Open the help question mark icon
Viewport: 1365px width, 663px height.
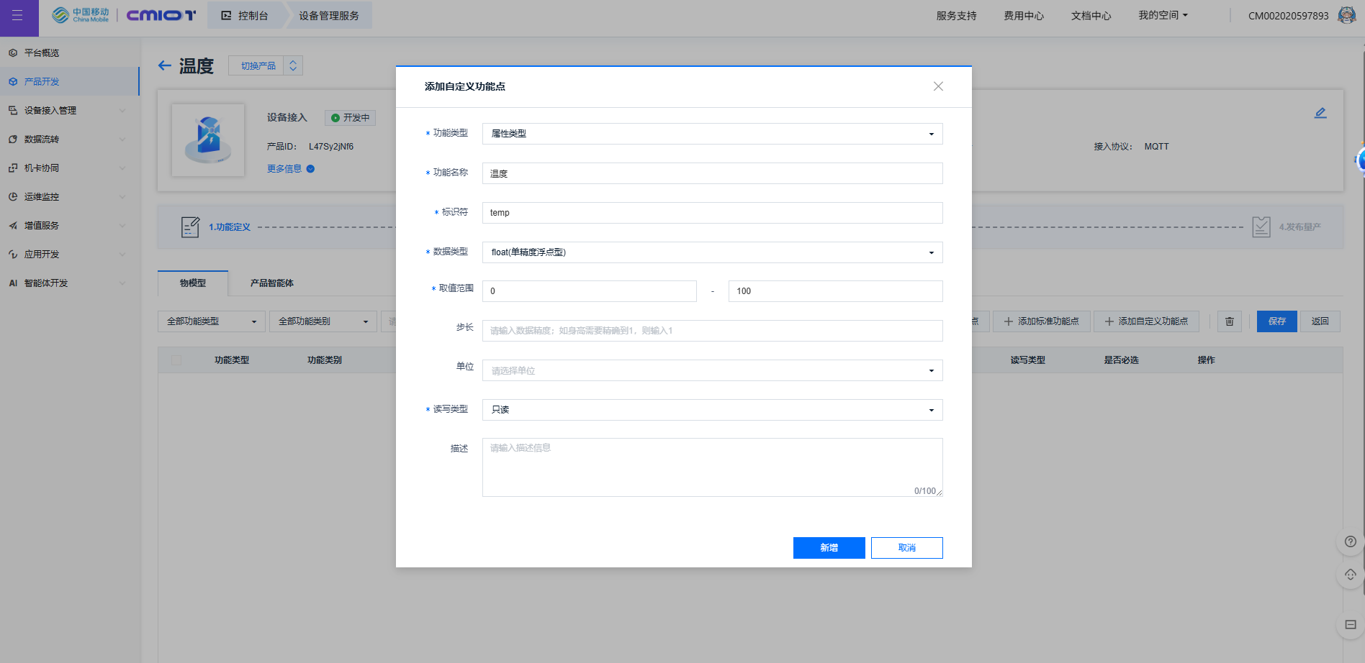pos(1350,542)
